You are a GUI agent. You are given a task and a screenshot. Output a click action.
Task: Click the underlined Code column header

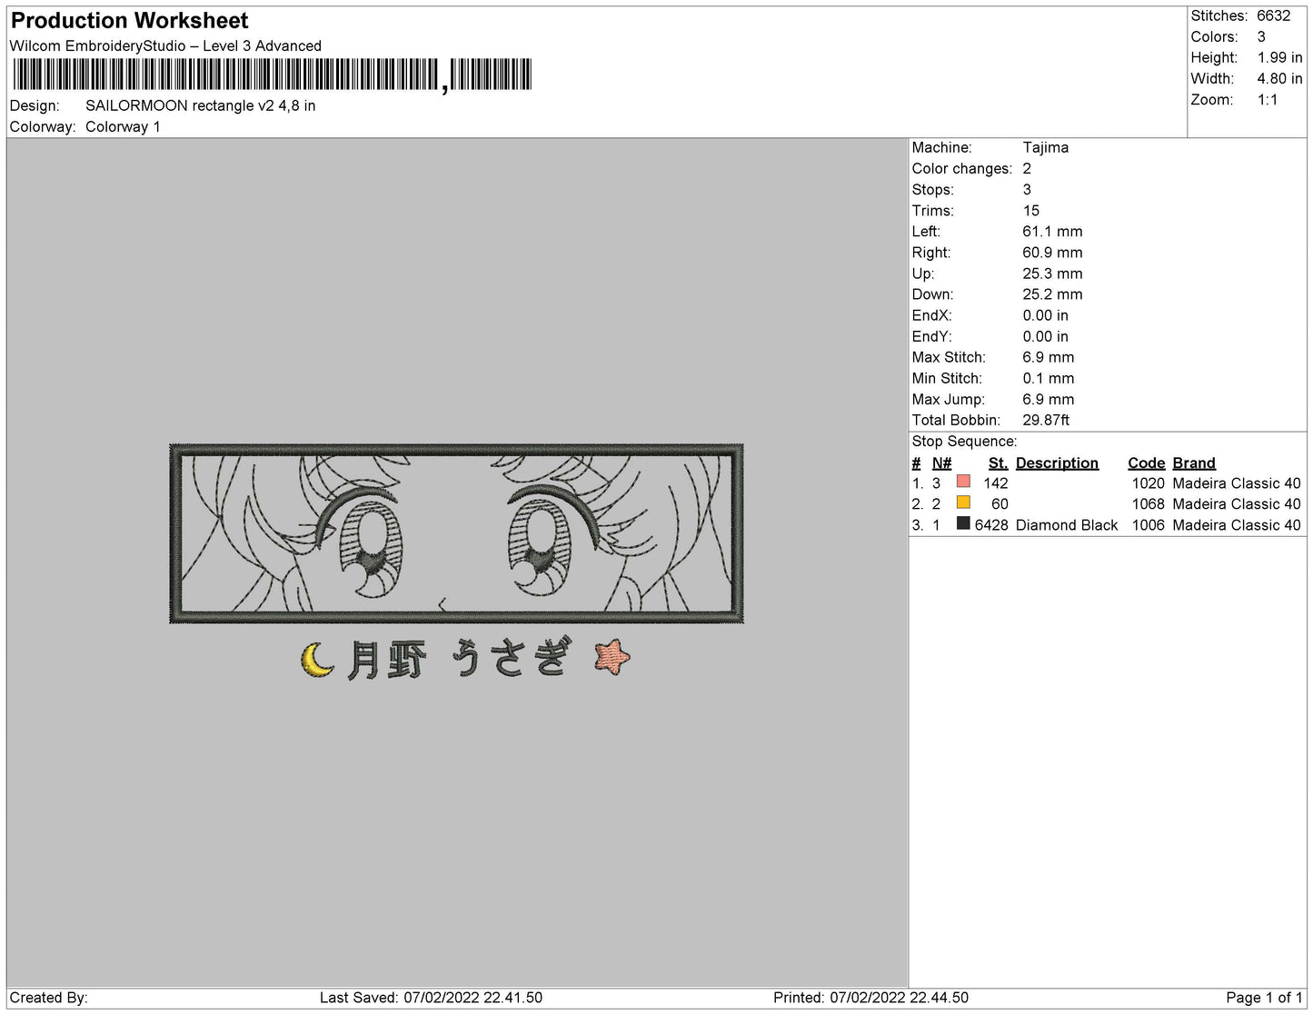point(1146,463)
